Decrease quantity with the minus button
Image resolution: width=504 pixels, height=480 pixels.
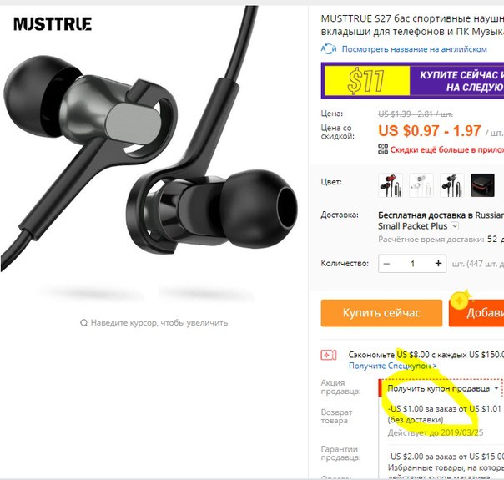[386, 264]
